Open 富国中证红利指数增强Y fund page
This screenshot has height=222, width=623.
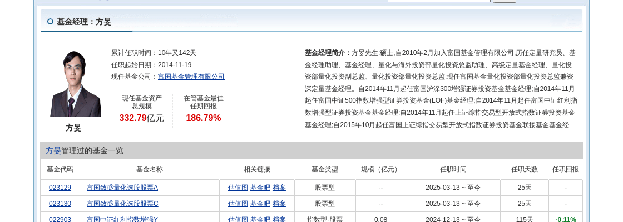click(x=122, y=219)
